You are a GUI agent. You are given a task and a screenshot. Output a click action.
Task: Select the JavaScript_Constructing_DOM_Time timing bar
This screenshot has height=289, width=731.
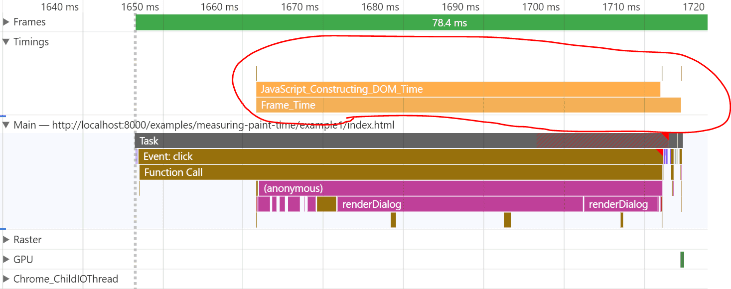pyautogui.click(x=448, y=89)
